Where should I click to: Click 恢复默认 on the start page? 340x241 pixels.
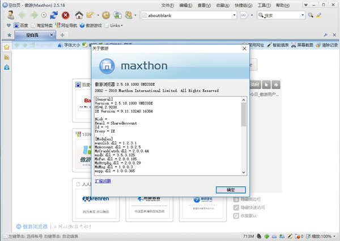click(245, 216)
